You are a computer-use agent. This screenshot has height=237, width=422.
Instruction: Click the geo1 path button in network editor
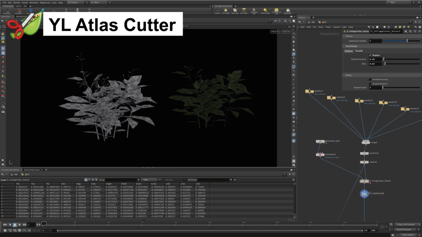(x=322, y=22)
